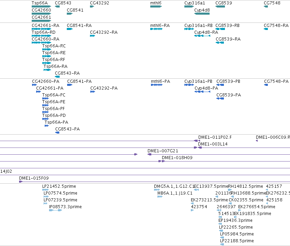The image size is (290, 246).
Task: Click the Cyp316a1 gene label
Action: [195, 3]
